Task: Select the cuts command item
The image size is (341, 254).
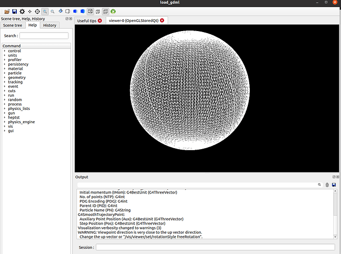Action: pos(12,91)
